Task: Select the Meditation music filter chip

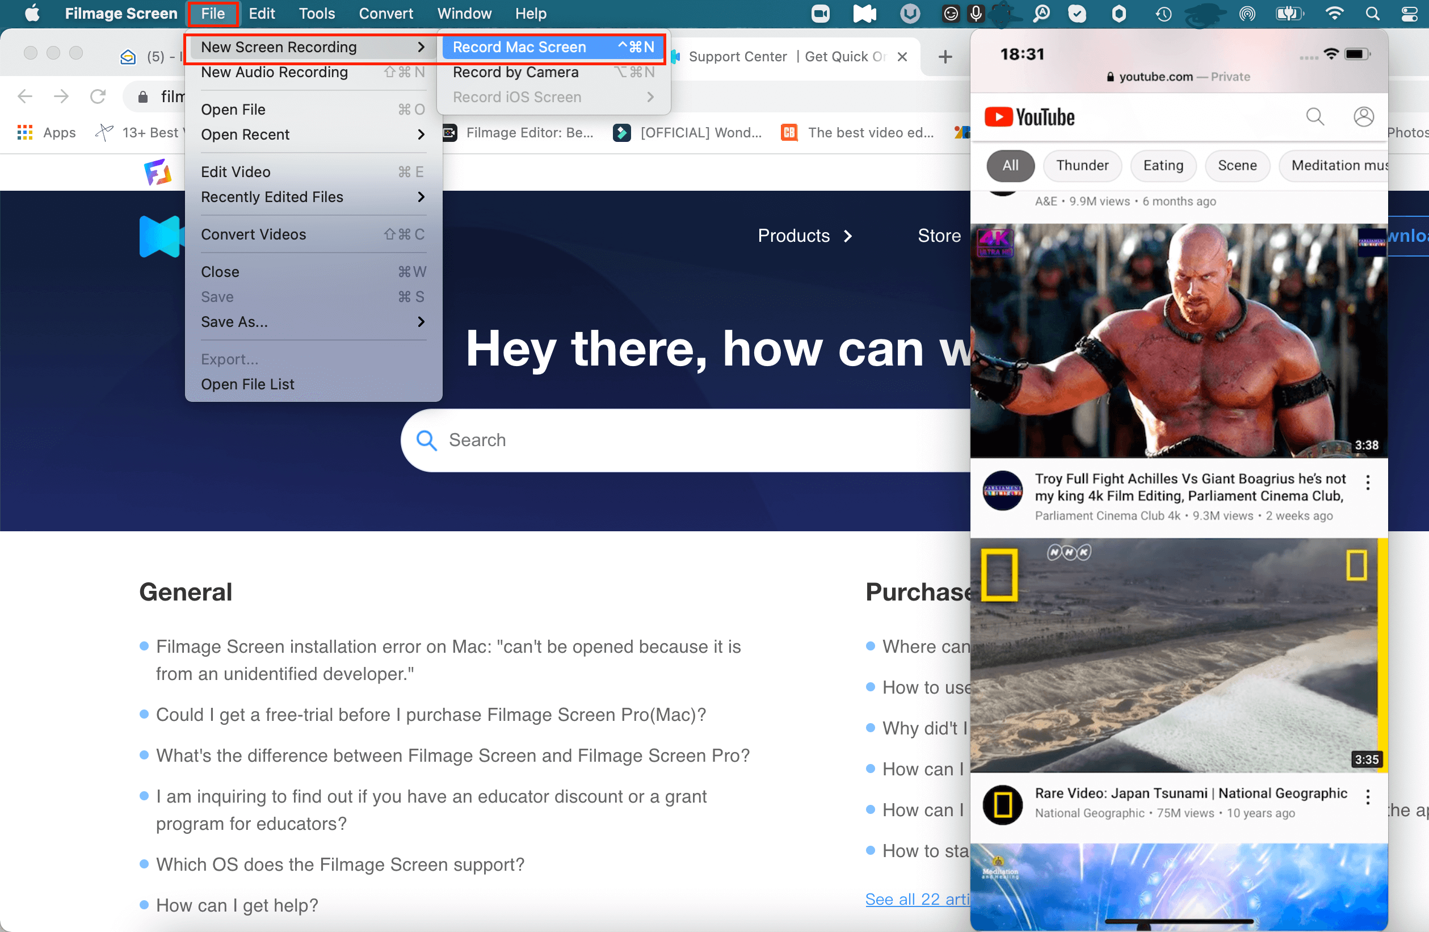Action: coord(1334,166)
